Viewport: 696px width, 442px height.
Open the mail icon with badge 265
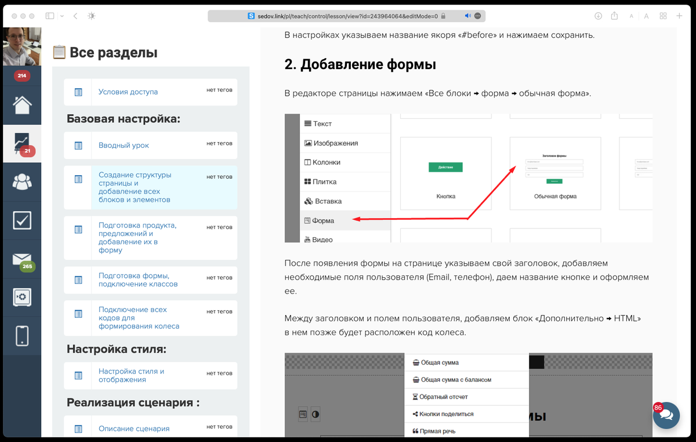[22, 259]
